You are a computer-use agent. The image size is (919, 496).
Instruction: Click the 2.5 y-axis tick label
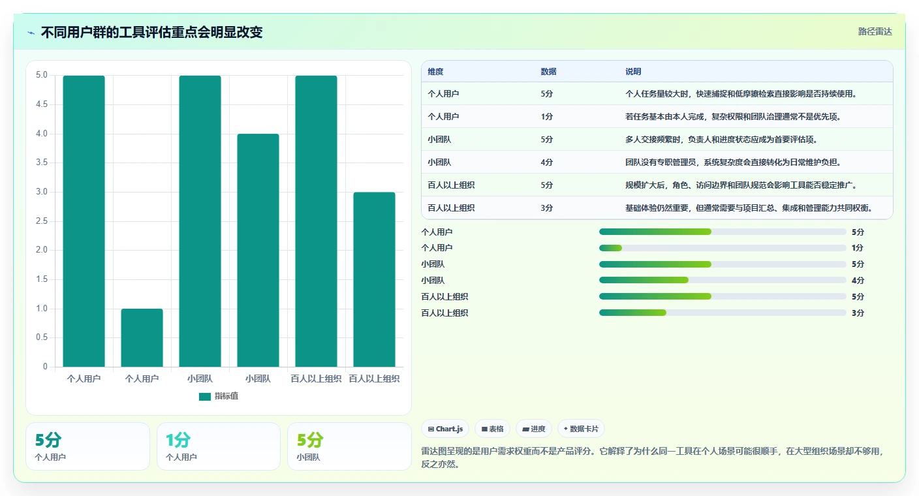click(42, 221)
